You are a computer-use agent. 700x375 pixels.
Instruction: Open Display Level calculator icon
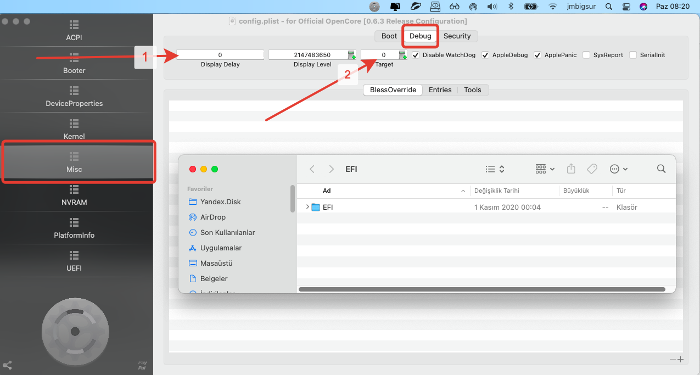click(x=351, y=55)
